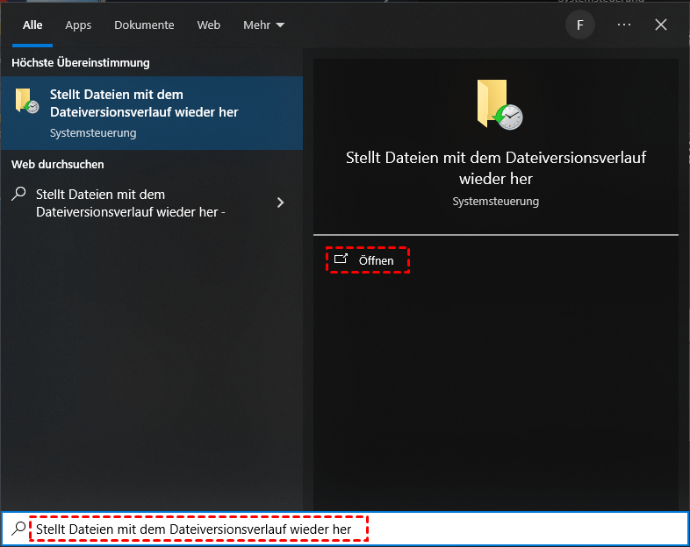Open the three-dot options menu
690x547 pixels.
coord(624,25)
